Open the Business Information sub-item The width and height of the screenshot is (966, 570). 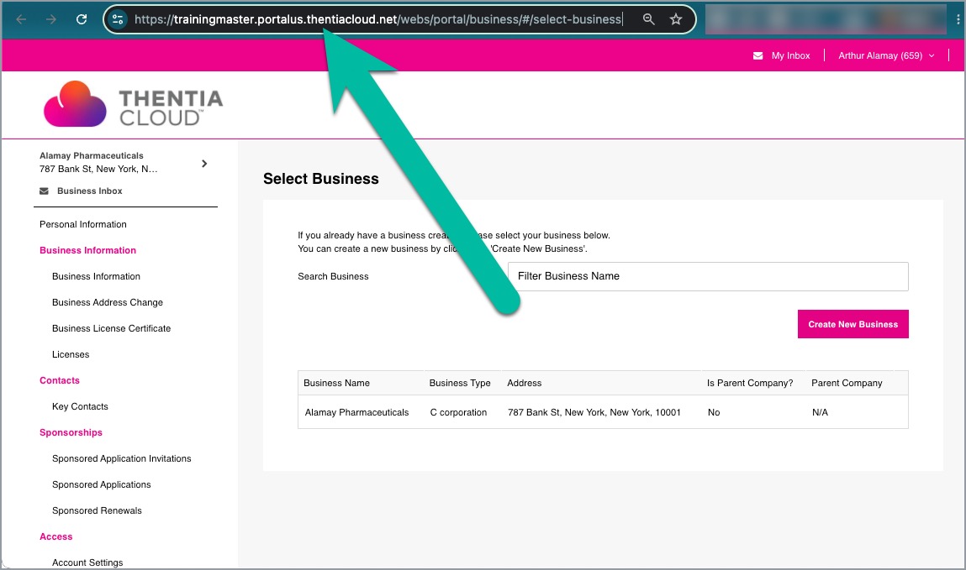96,277
